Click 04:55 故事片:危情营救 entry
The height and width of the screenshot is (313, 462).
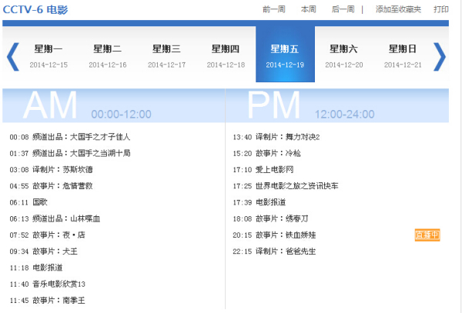coord(52,186)
